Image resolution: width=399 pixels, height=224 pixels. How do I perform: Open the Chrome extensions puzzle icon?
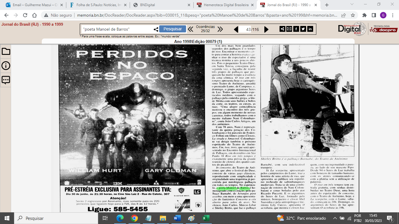(x=365, y=15)
